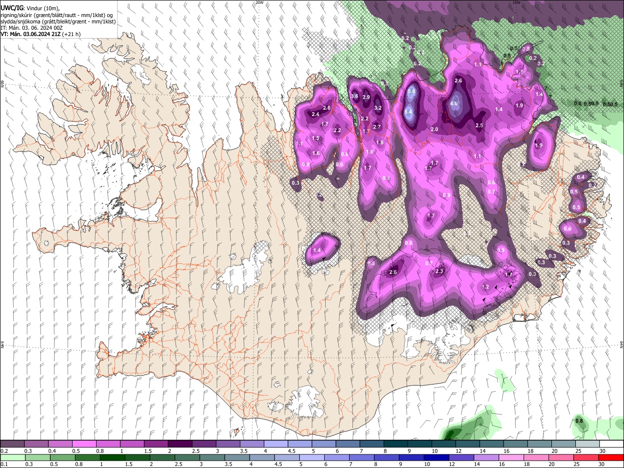Click snow scale swatch between 0.2 and 0.3
Viewport: 624px width, 468px height.
[12, 444]
